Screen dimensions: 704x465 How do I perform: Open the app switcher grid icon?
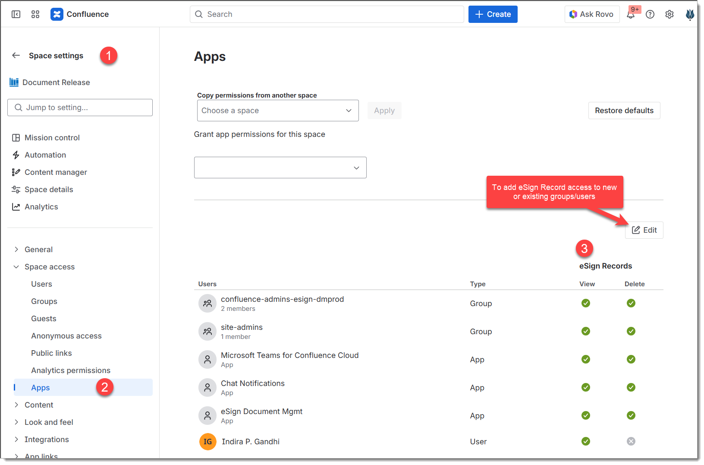pos(35,14)
